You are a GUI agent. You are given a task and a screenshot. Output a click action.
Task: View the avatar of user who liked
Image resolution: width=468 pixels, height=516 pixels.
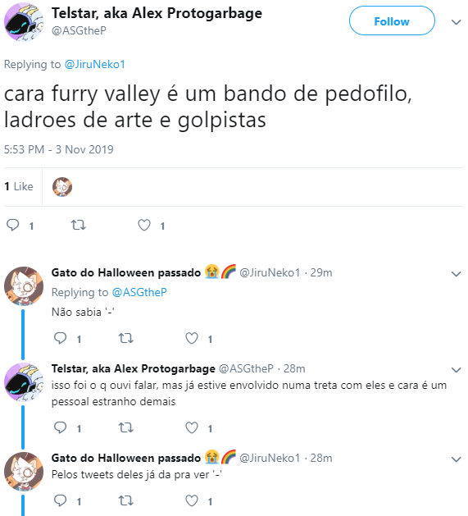tap(62, 186)
